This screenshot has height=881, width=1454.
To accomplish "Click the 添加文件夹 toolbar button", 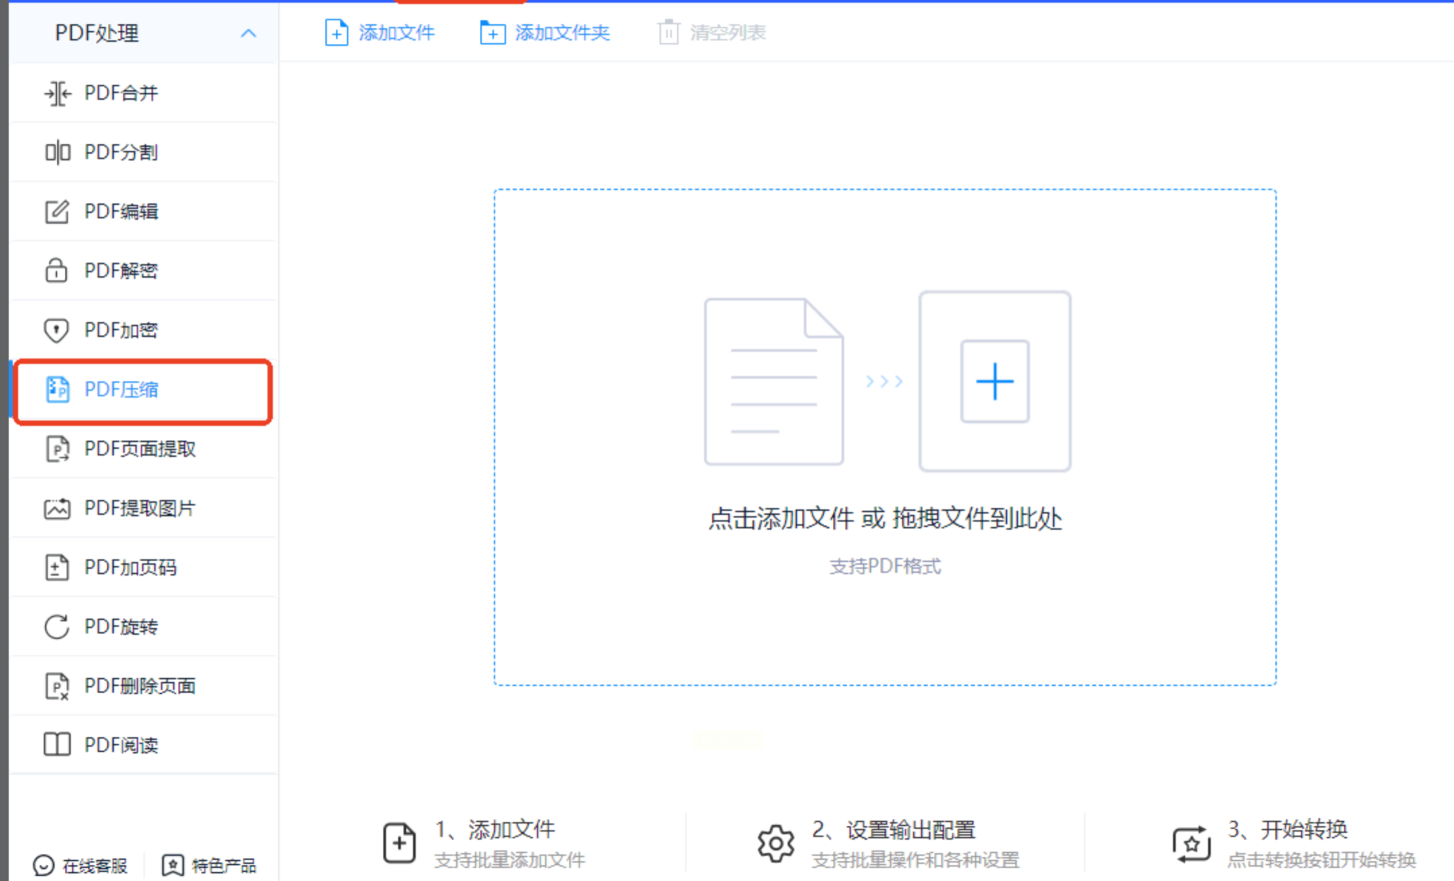I will click(x=544, y=32).
